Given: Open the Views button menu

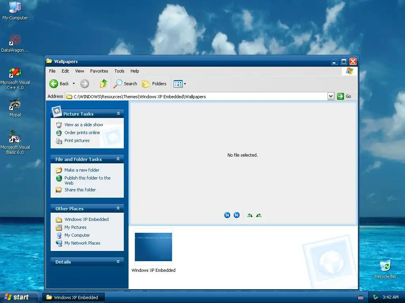Looking at the screenshot, I should pos(180,84).
